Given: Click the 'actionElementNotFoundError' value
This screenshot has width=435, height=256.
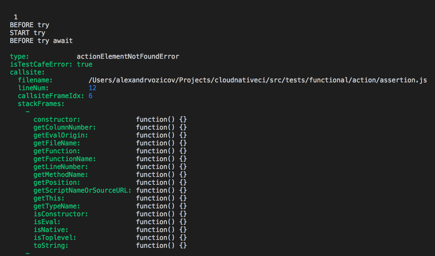Looking at the screenshot, I should pos(128,56).
